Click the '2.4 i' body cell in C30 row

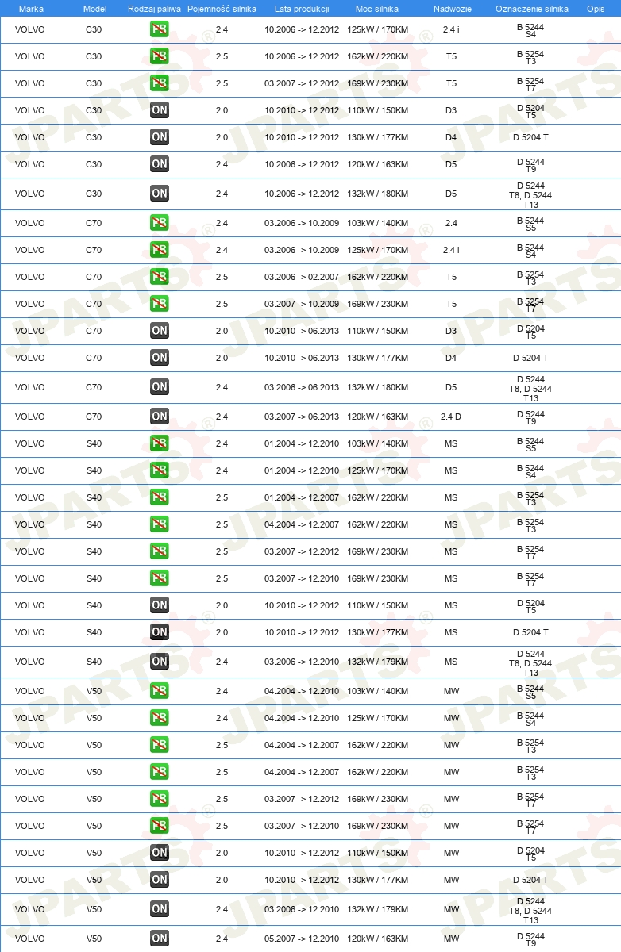451,30
